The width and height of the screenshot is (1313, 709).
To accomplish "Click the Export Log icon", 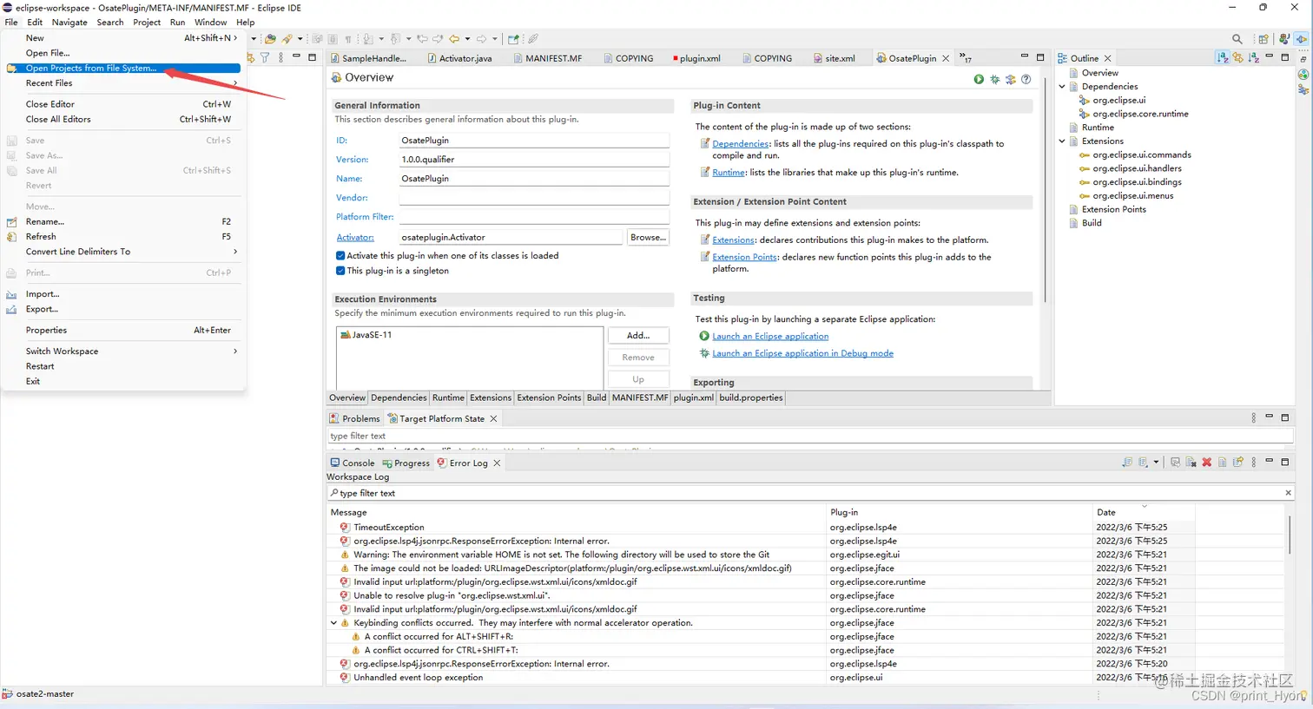I will coord(1127,463).
